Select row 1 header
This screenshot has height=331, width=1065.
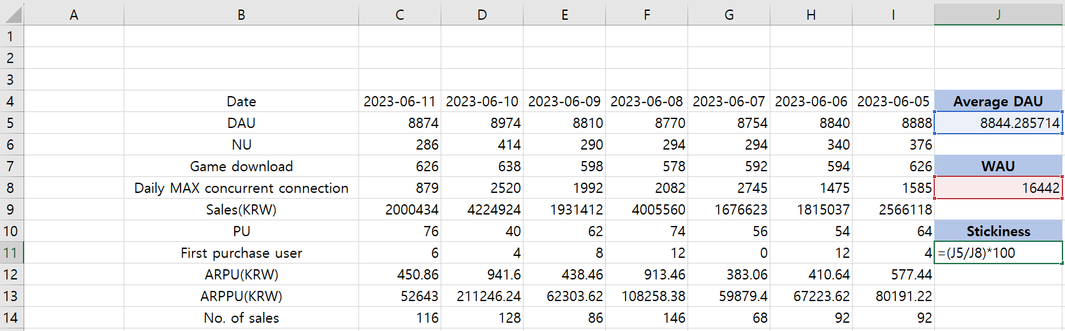coord(11,36)
